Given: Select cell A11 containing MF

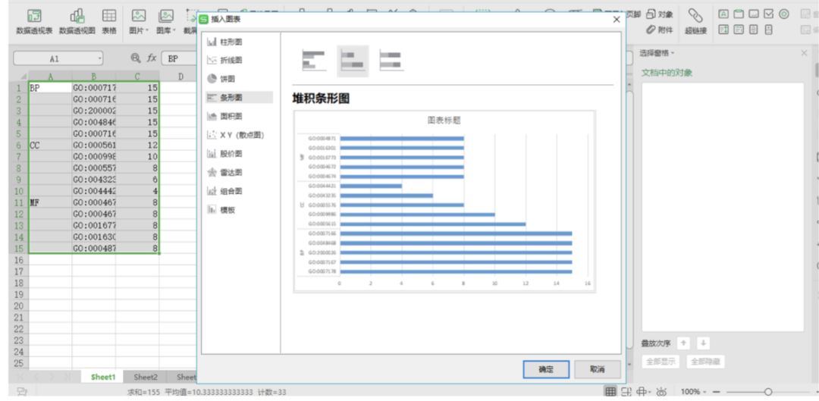Looking at the screenshot, I should click(x=50, y=202).
